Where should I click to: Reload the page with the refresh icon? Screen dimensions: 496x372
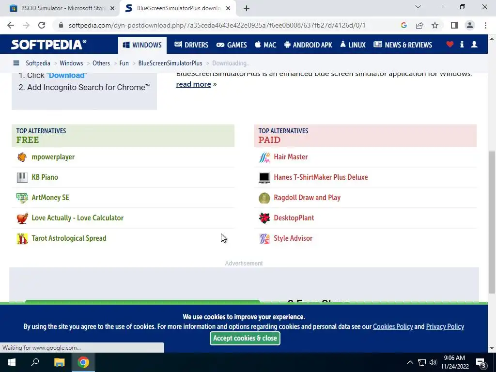(x=42, y=25)
